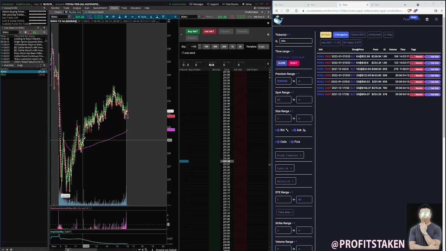
Task: Open Home Screen in thinkorswim
Action: (178, 4)
